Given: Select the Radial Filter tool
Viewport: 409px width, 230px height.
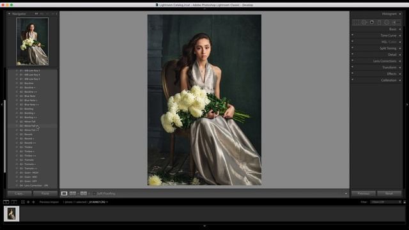Looking at the screenshot, I should coord(387,22).
